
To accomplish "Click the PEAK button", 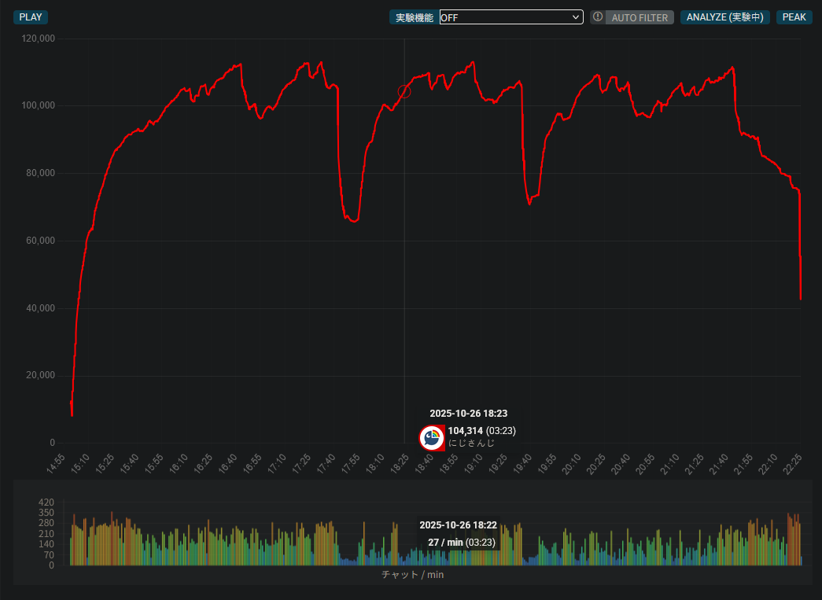I will click(x=794, y=17).
